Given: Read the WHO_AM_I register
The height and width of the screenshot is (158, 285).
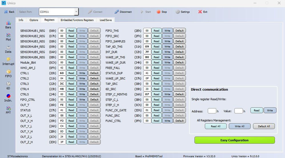Looking at the screenshot, I should tap(71, 68).
